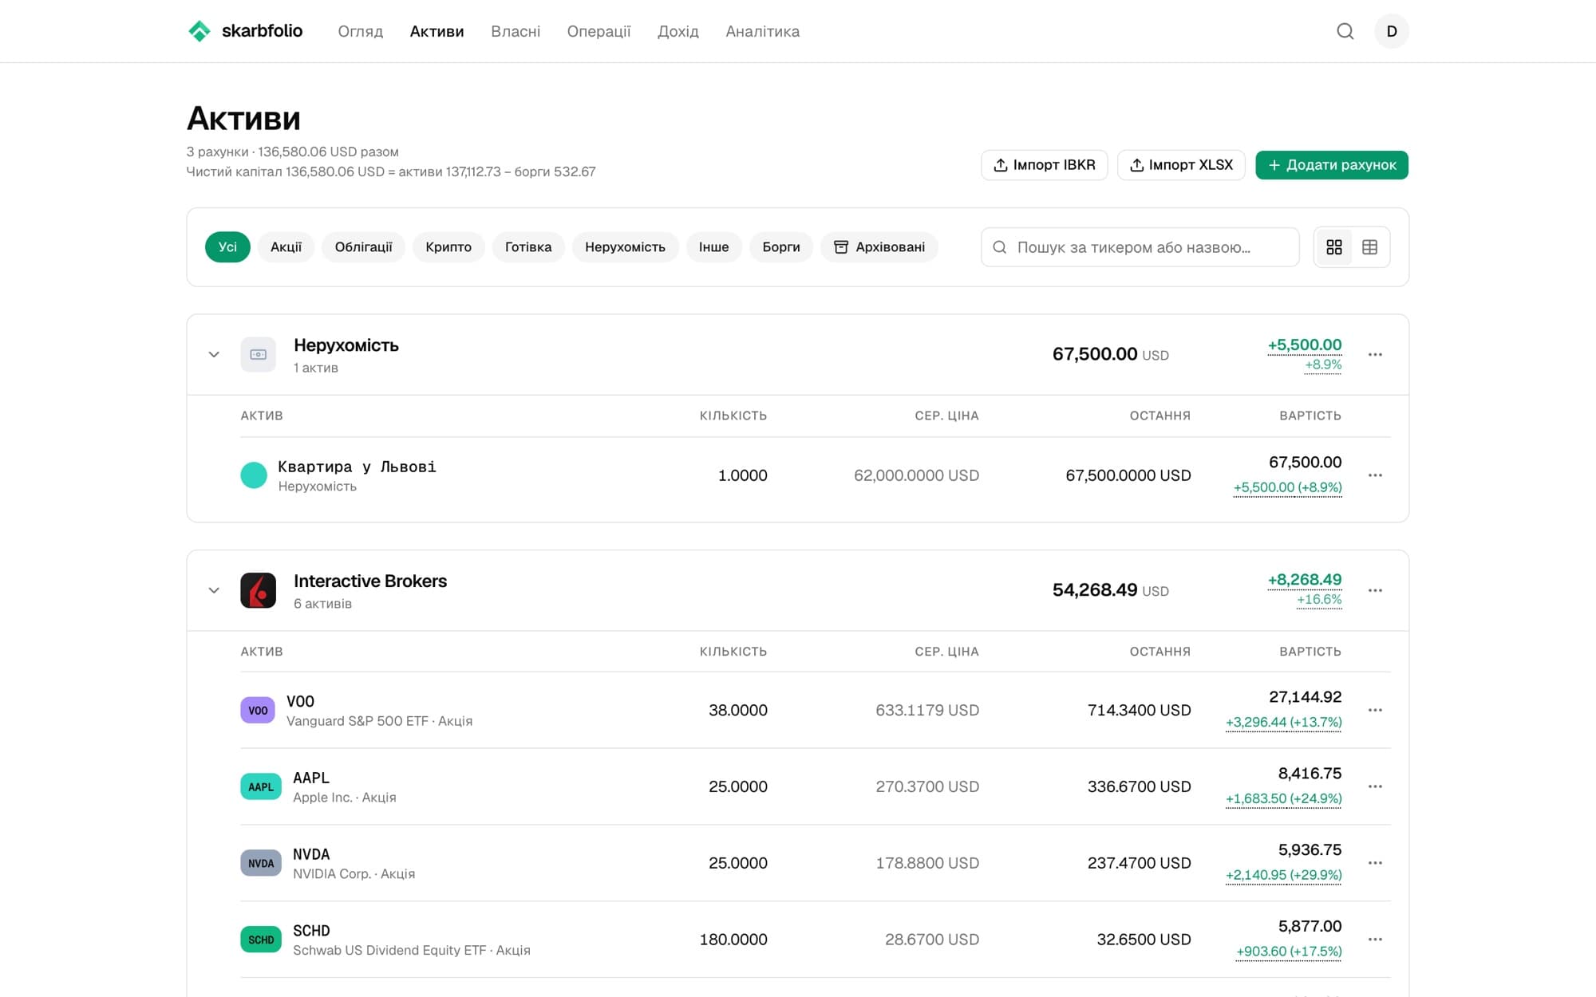The image size is (1596, 997).
Task: Open more options for VOO row
Action: tap(1375, 710)
